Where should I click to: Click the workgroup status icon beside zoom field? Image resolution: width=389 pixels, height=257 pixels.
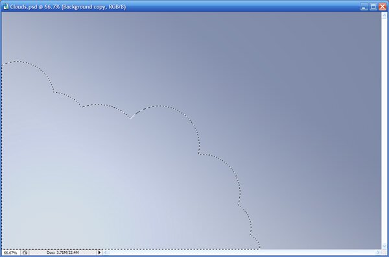[25, 252]
